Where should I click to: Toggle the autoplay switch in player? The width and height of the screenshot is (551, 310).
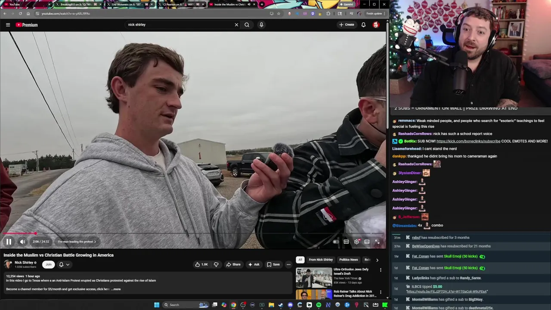[x=336, y=242]
